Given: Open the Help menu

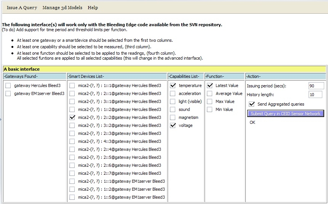Looking at the screenshot, I should coord(93,8).
